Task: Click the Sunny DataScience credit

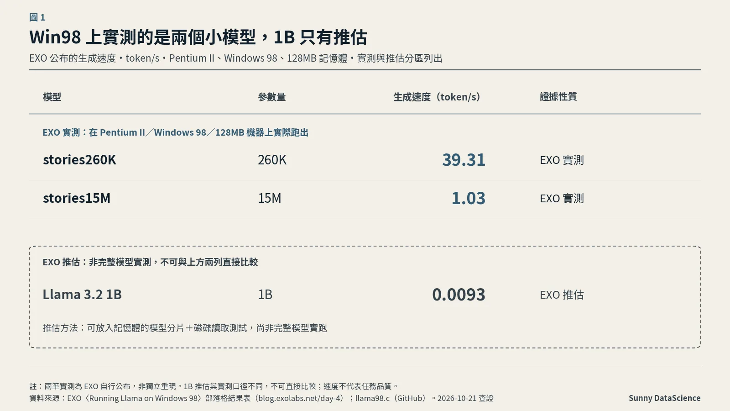Action: pos(665,398)
